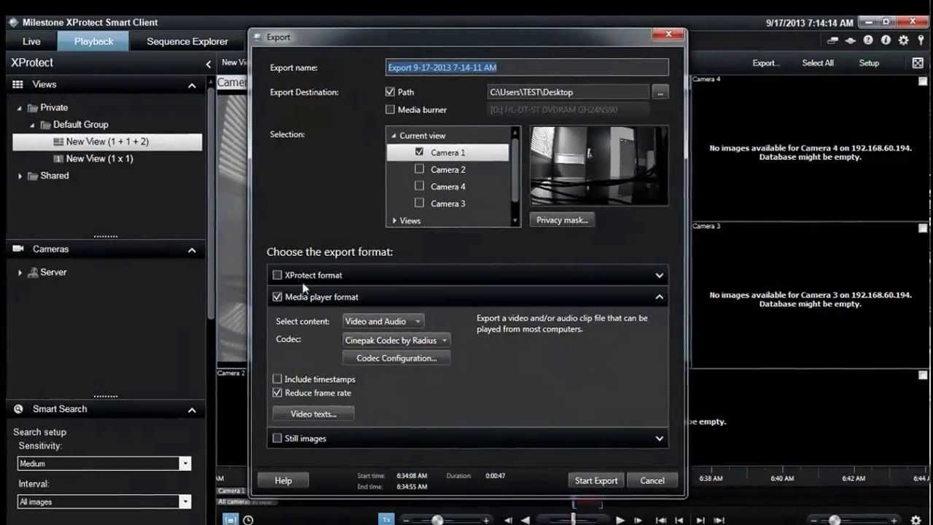Enable the XProtect format checkbox
This screenshot has width=933, height=525.
pos(277,275)
